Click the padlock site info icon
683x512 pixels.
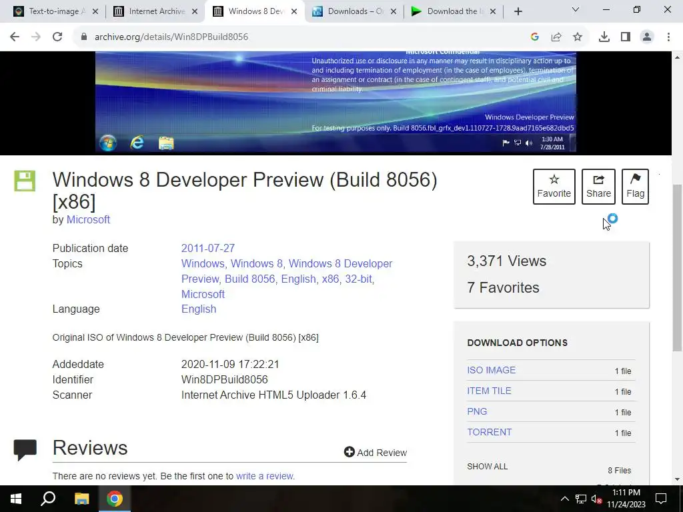pyautogui.click(x=84, y=37)
